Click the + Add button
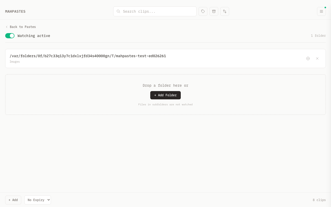 (13, 200)
